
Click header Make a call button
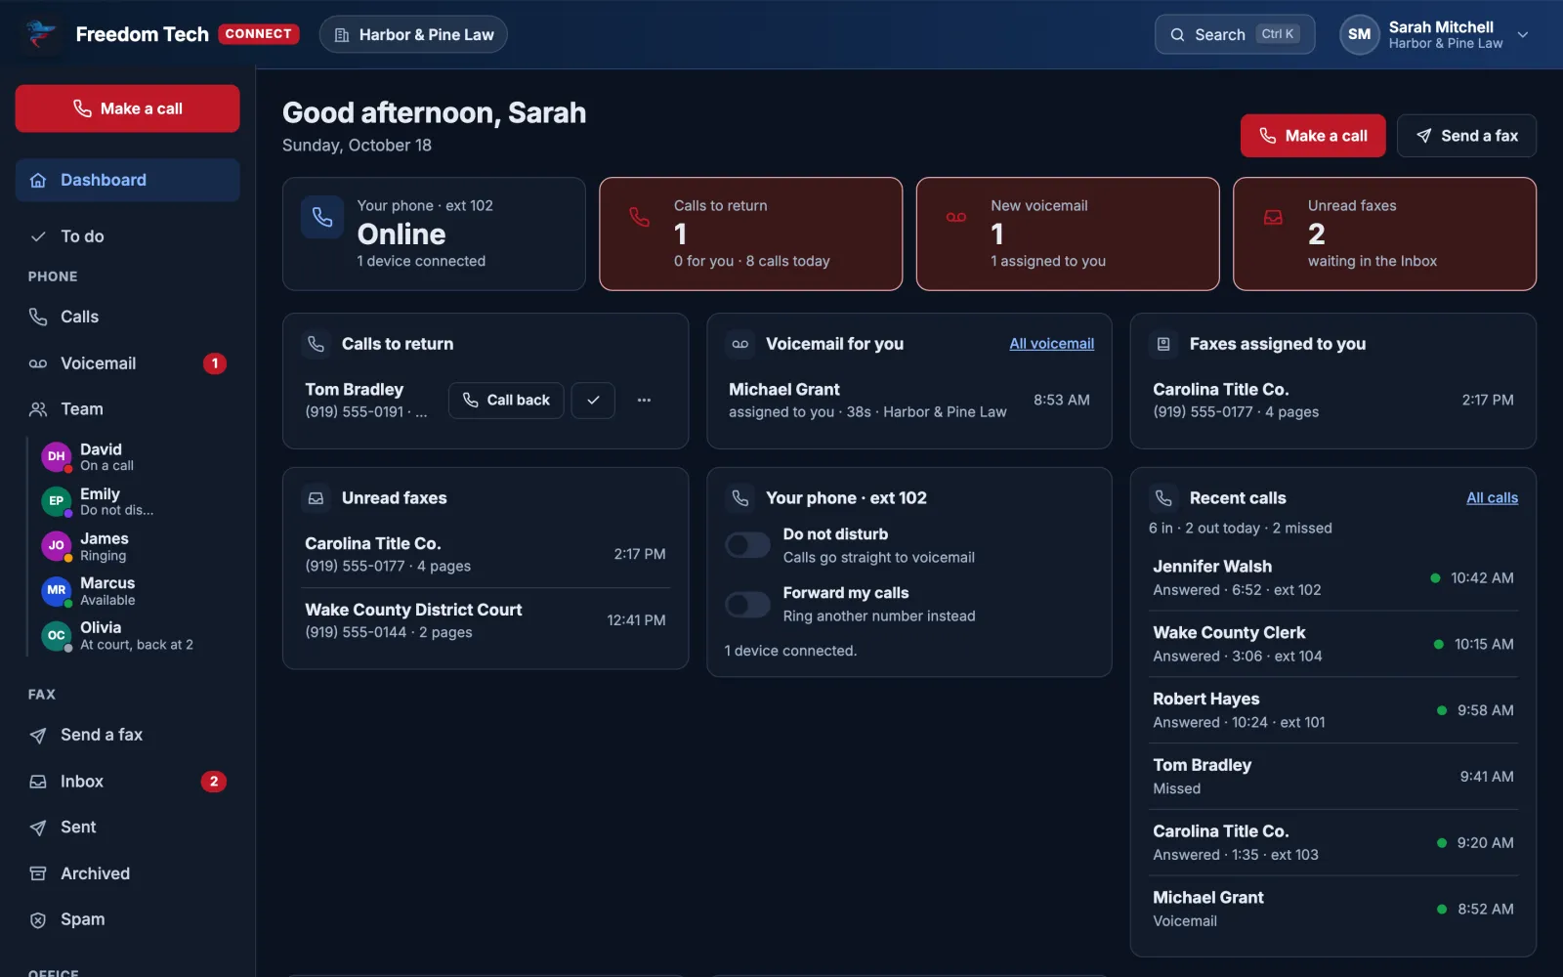coord(1313,136)
